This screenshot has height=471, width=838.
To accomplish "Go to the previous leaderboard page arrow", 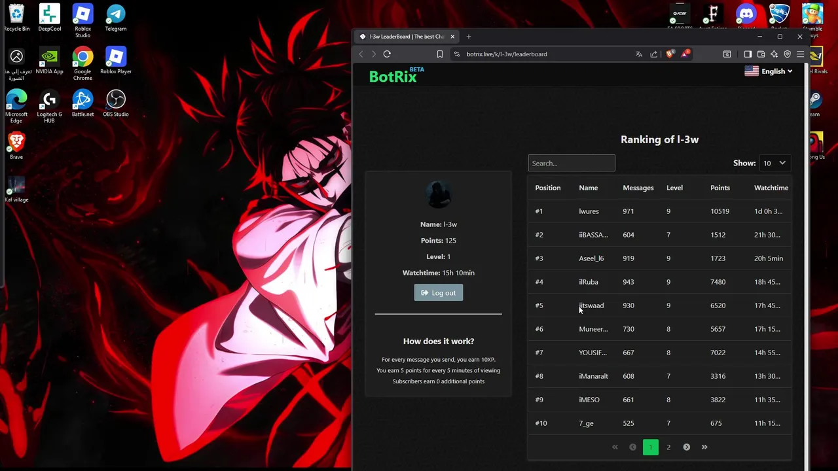I will click(x=632, y=447).
